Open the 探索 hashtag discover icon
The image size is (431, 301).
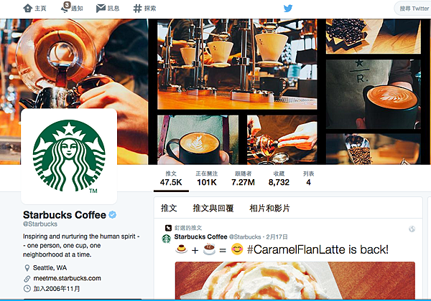click(x=137, y=9)
